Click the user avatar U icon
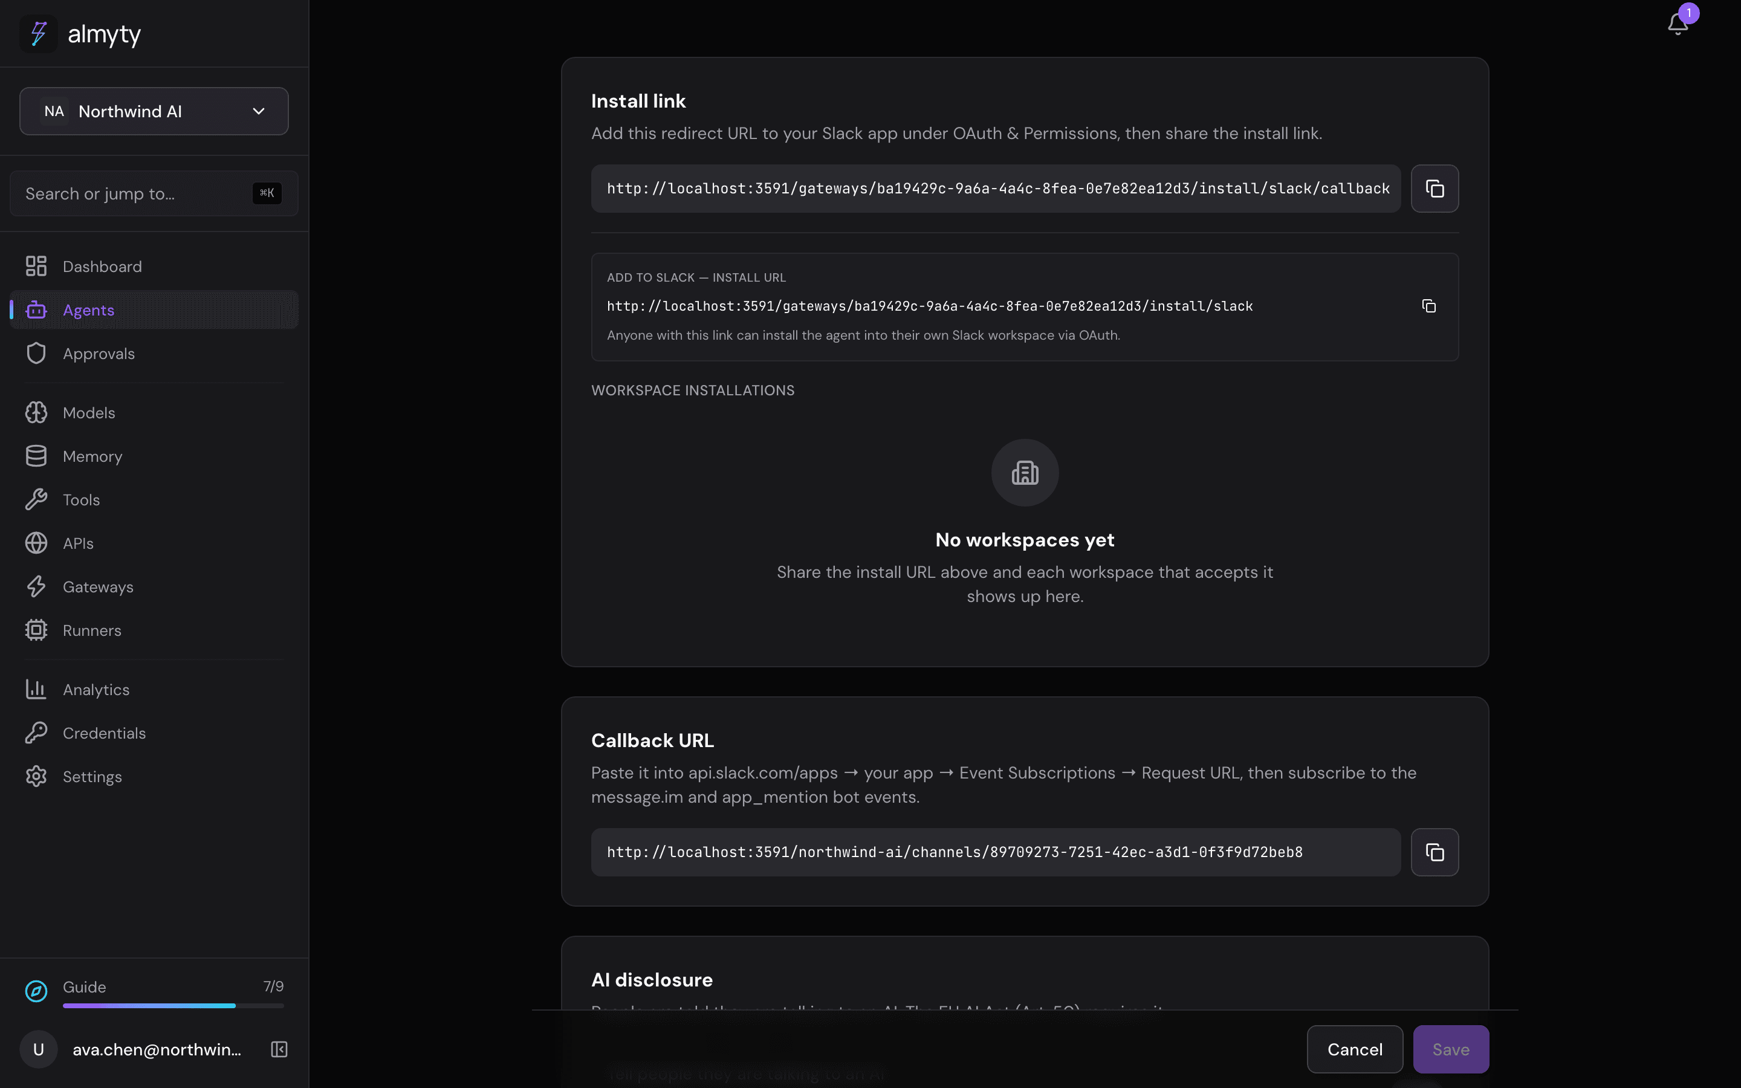The image size is (1741, 1088). coord(39,1049)
